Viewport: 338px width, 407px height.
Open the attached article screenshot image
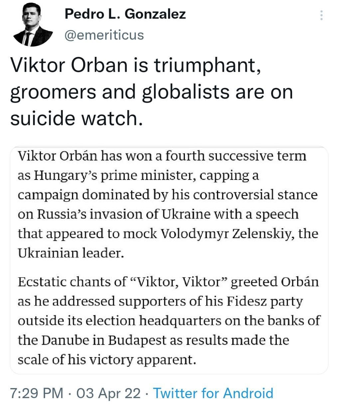pos(169,260)
